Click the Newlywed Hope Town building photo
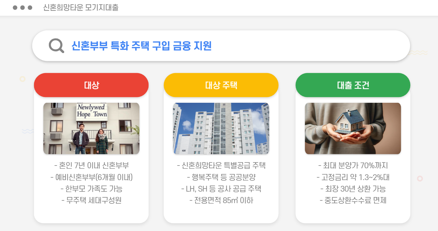The width and height of the screenshot is (438, 231). pos(91,128)
